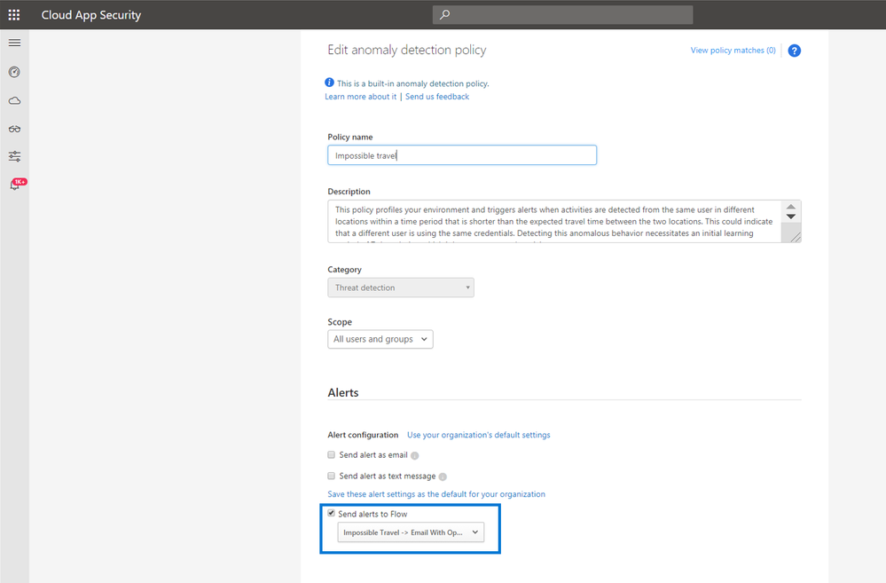
Task: Click Description scroll down arrow
Action: [x=791, y=217]
